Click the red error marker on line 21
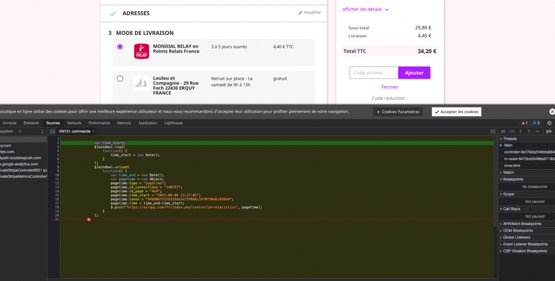Screen dimensions: 555x281 [88, 219]
